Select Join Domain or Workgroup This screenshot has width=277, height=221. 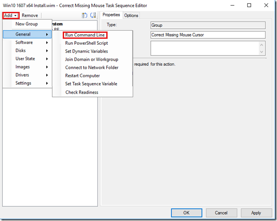click(92, 59)
